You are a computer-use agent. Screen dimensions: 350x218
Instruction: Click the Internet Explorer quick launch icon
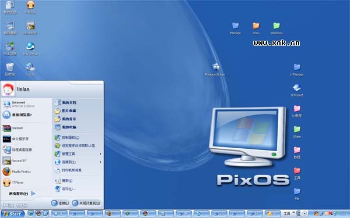click(x=31, y=214)
